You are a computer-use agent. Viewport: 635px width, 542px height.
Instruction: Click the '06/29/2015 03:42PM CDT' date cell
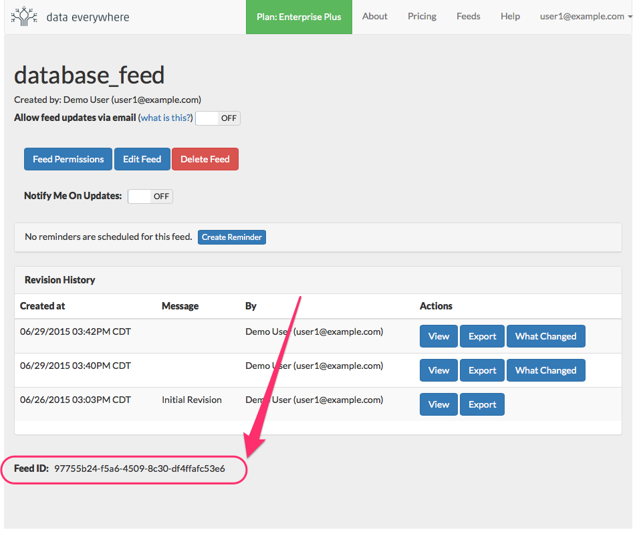(x=76, y=332)
